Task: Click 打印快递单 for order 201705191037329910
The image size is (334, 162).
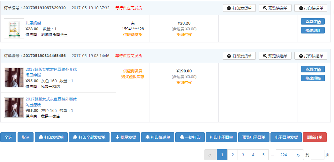Action: pyautogui.click(x=311, y=8)
